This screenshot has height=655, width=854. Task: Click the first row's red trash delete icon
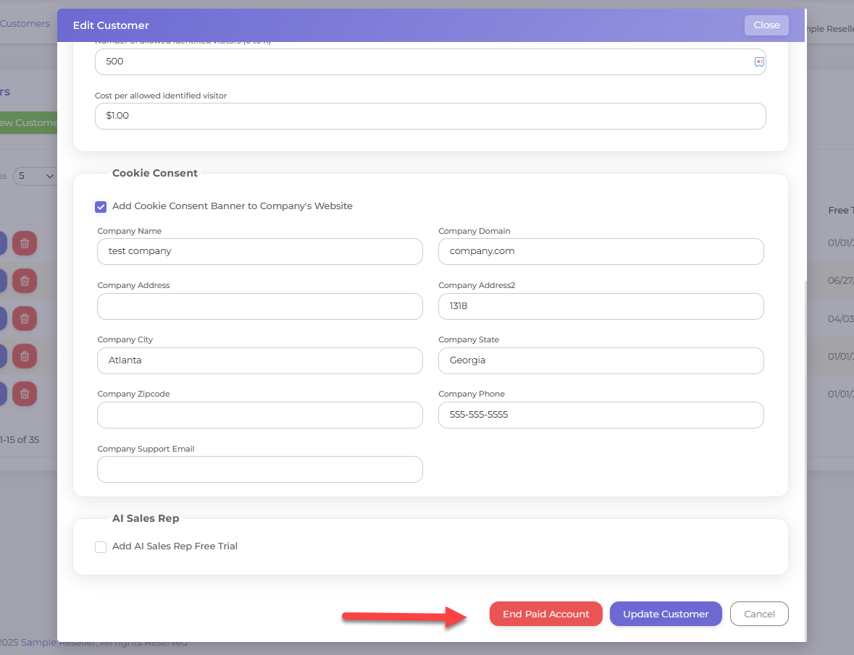tap(25, 243)
